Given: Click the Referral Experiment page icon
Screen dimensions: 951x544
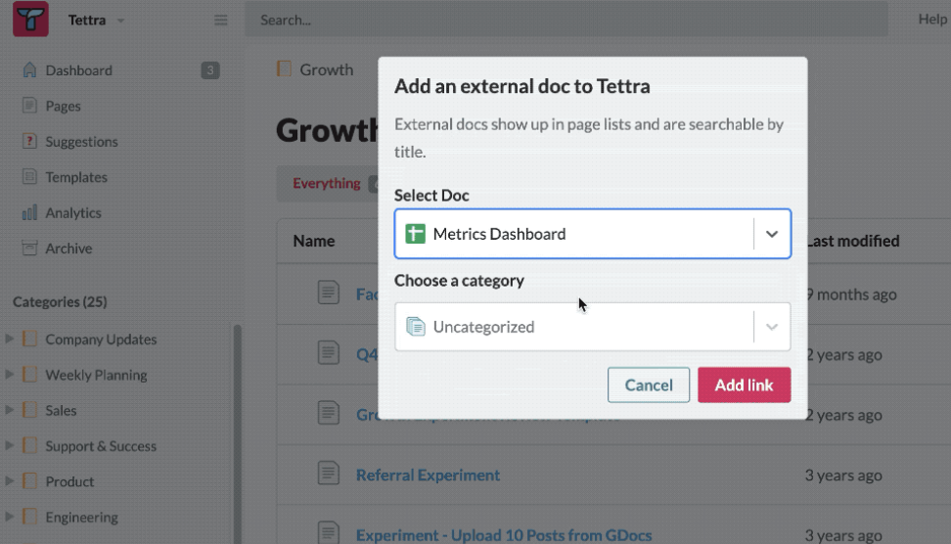Looking at the screenshot, I should (328, 474).
